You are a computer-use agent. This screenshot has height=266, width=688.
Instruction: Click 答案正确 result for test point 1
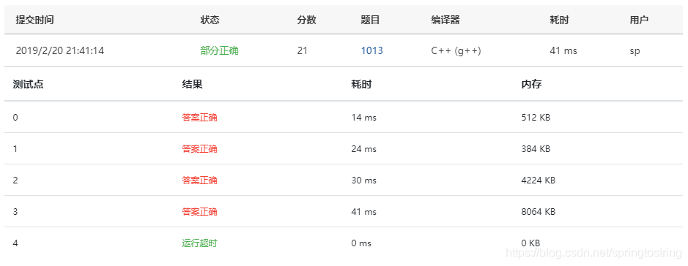coord(199,149)
